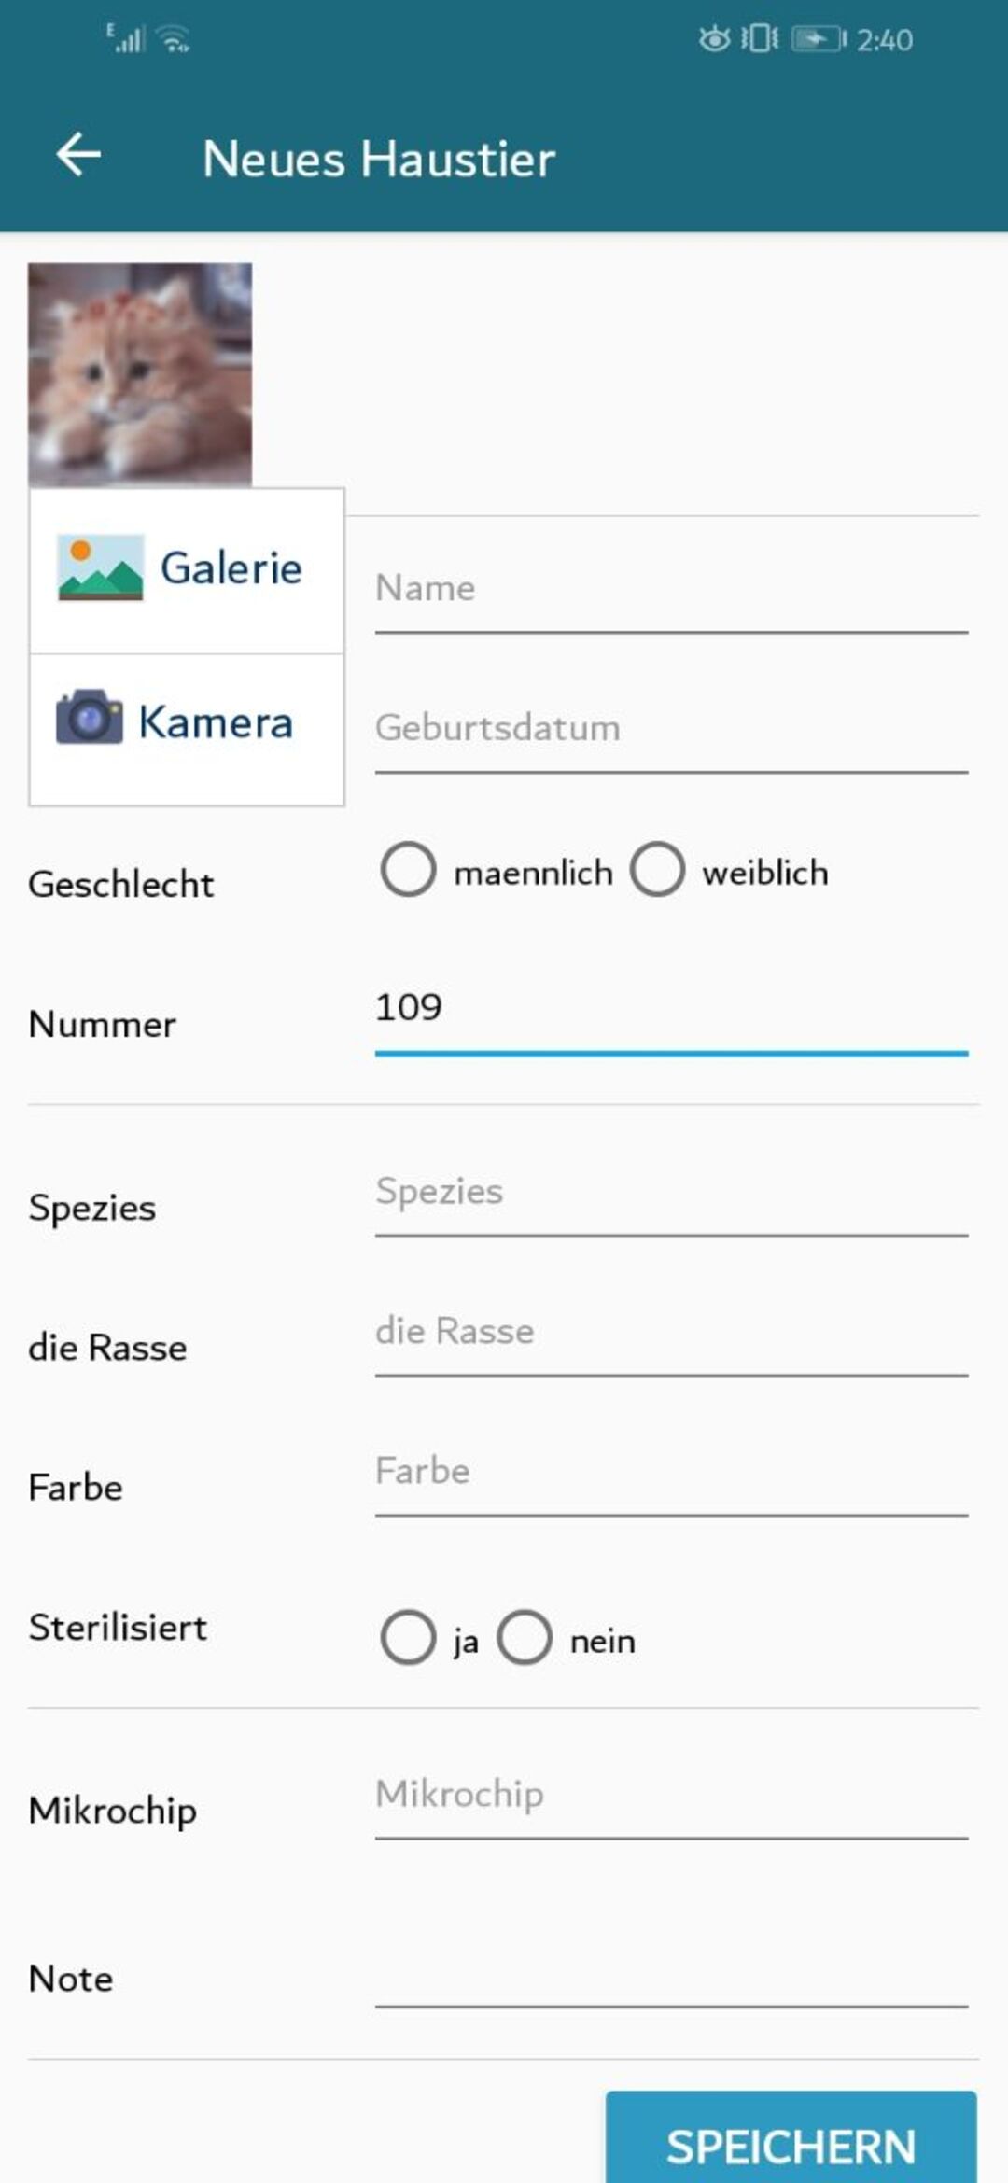This screenshot has width=1008, height=2183.
Task: Tap the eye comfort status icon
Action: point(714,39)
